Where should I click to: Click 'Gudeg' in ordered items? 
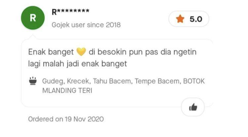coord(53,81)
